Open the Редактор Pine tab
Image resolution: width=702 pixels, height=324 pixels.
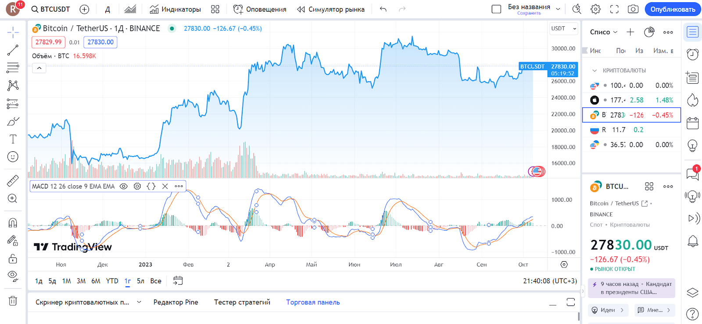(x=176, y=302)
